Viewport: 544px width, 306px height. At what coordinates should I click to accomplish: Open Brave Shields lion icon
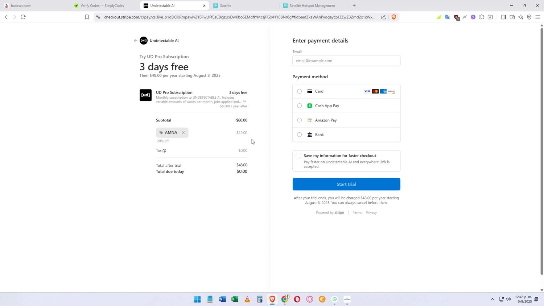pyautogui.click(x=394, y=17)
